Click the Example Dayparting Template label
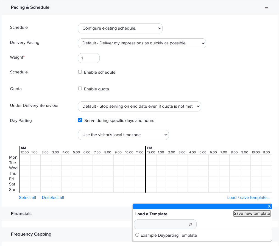Image resolution: width=279 pixels, height=246 pixels. coord(169,235)
